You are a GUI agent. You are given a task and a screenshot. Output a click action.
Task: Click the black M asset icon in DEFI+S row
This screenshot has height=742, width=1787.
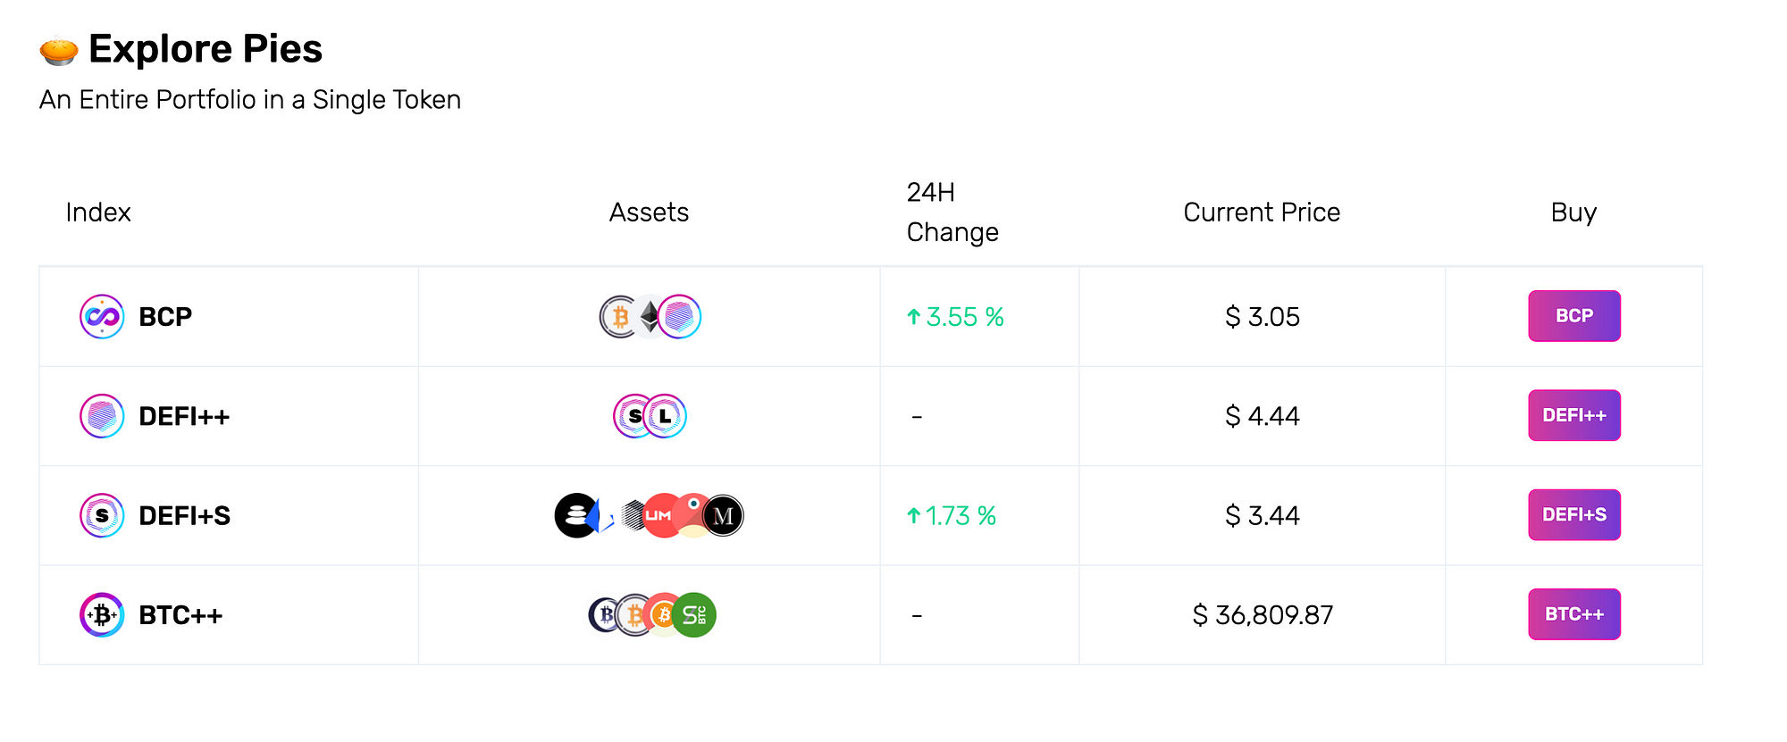[x=723, y=516]
